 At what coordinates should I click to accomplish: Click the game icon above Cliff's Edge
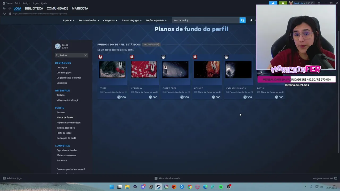click(163, 57)
